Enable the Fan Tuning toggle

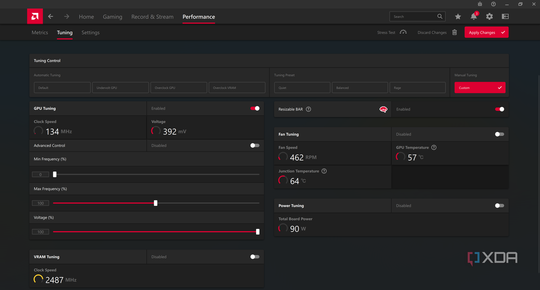point(500,134)
